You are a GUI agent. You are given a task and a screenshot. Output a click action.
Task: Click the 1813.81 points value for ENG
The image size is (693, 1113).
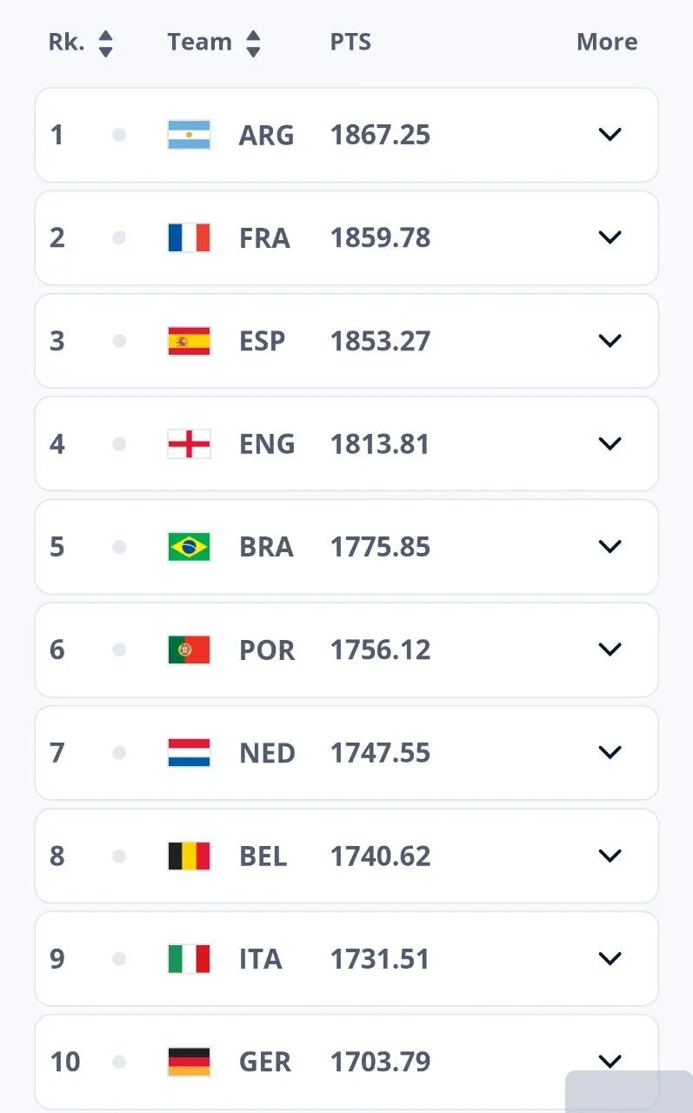380,443
